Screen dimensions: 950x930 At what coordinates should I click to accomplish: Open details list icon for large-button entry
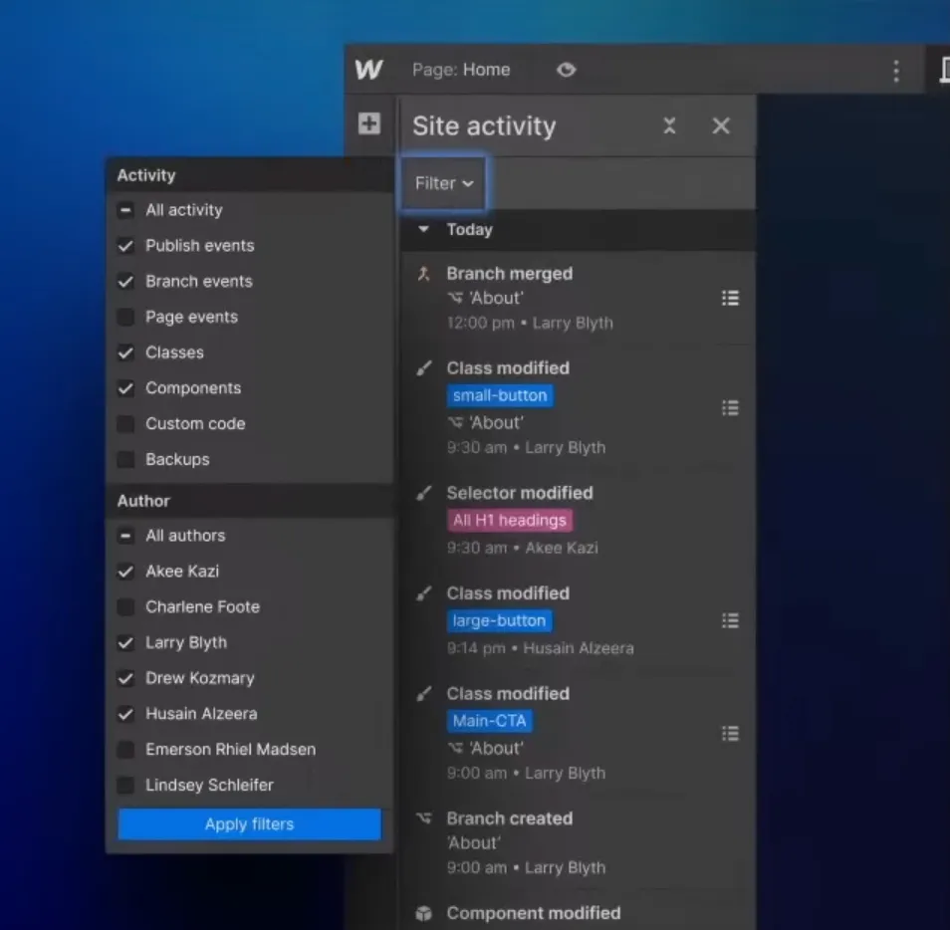(x=730, y=620)
